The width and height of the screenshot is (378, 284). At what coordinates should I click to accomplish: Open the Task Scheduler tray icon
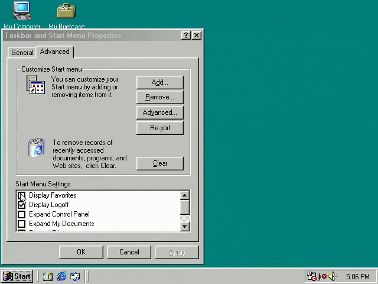(311, 276)
